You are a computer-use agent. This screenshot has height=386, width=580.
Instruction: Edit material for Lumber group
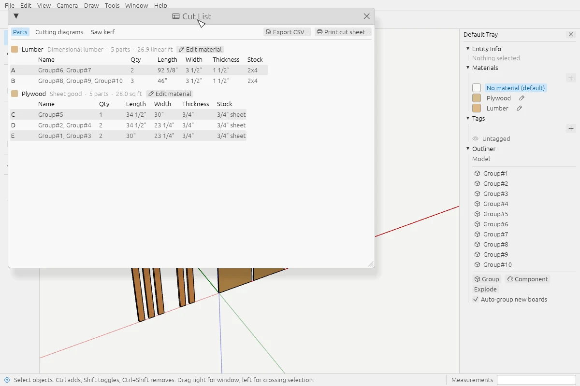pos(200,49)
